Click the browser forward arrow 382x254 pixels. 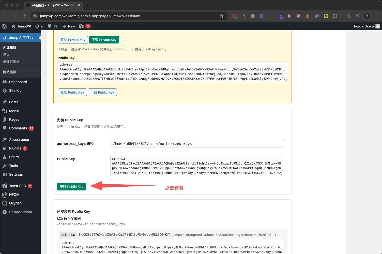pyautogui.click(x=15, y=16)
